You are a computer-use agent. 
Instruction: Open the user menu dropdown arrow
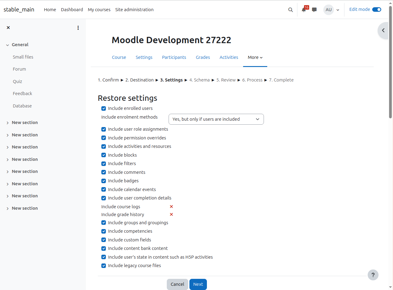(x=338, y=10)
